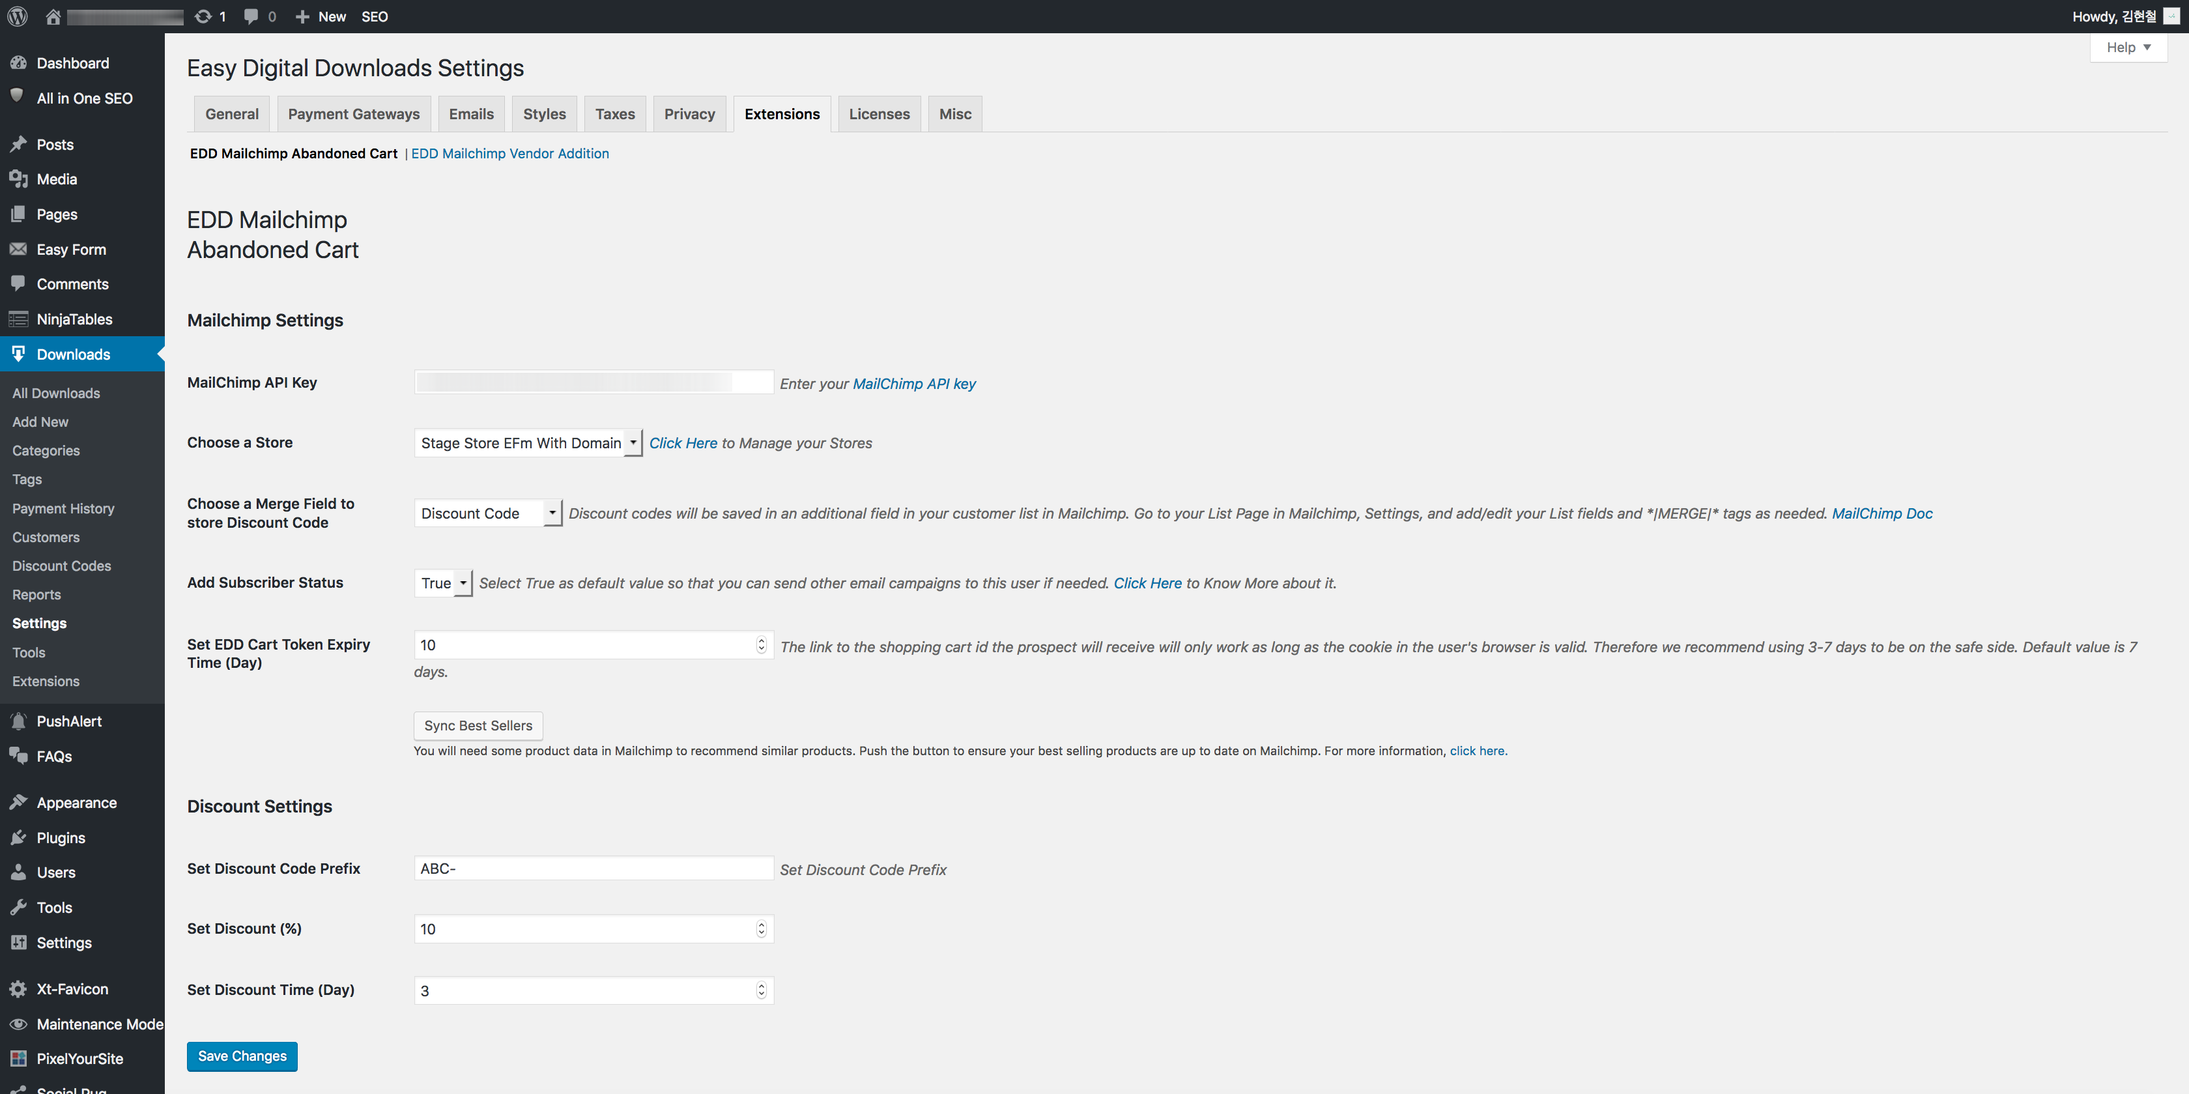Click the Maintenance Mode eye icon

pyautogui.click(x=18, y=1024)
